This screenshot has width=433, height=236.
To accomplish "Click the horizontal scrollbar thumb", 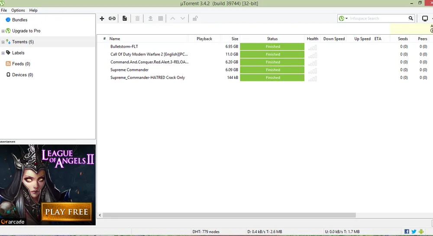I will point(229,215).
